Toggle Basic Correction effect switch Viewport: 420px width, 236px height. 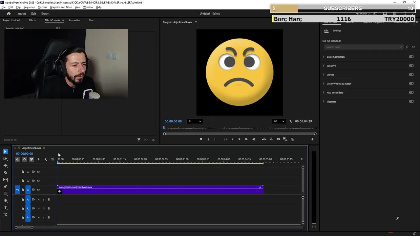[411, 57]
